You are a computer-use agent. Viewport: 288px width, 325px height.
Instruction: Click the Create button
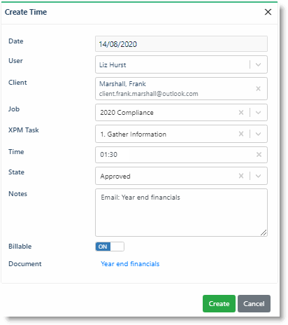[x=219, y=303]
